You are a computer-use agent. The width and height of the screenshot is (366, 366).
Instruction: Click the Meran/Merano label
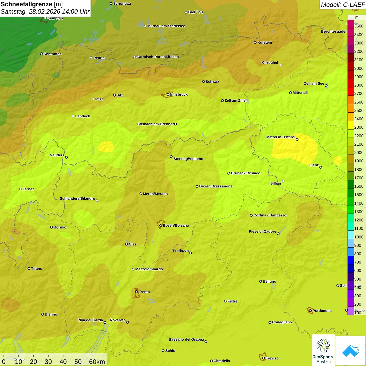[155, 194]
